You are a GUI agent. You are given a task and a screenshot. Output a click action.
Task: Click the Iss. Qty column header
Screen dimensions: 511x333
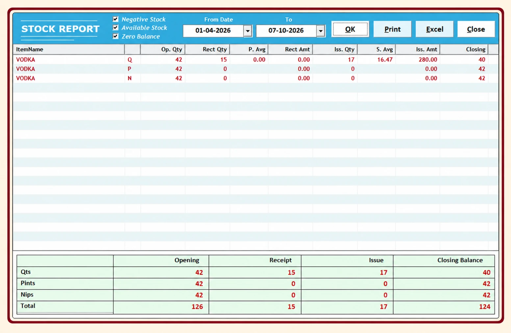335,49
